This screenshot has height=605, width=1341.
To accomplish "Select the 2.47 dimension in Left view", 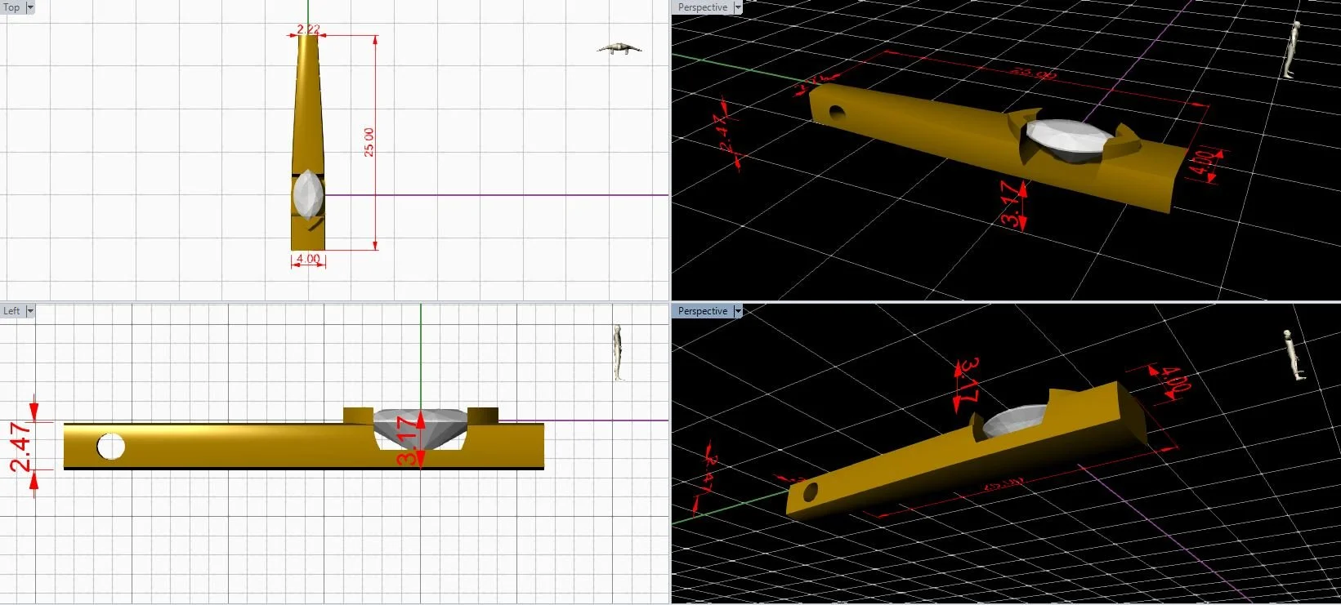I will pyautogui.click(x=20, y=447).
